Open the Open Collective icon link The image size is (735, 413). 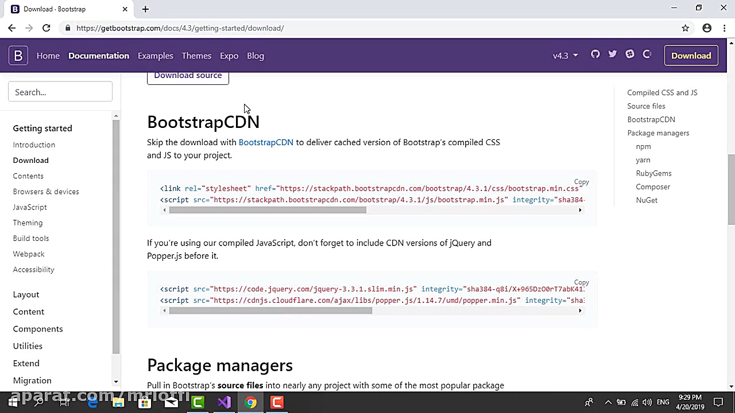[x=647, y=54]
